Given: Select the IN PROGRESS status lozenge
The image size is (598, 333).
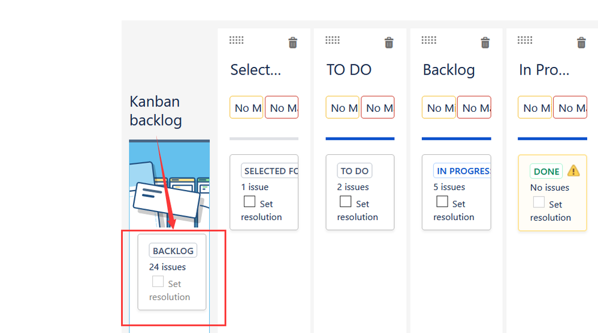Looking at the screenshot, I should click(462, 171).
